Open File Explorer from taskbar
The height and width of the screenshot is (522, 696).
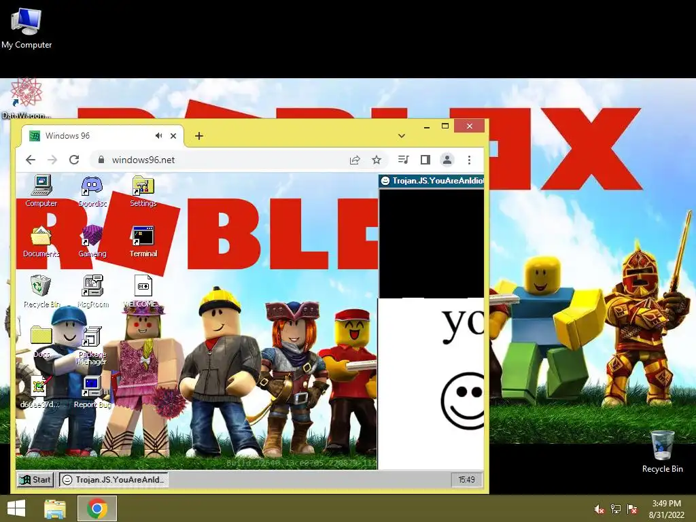(x=55, y=508)
